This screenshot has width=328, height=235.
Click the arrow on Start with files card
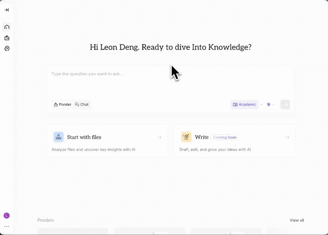[x=159, y=138]
